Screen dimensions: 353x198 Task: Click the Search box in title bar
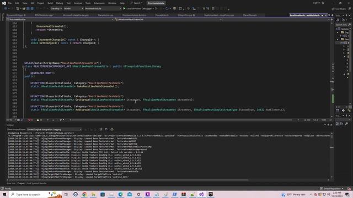tap(136, 3)
